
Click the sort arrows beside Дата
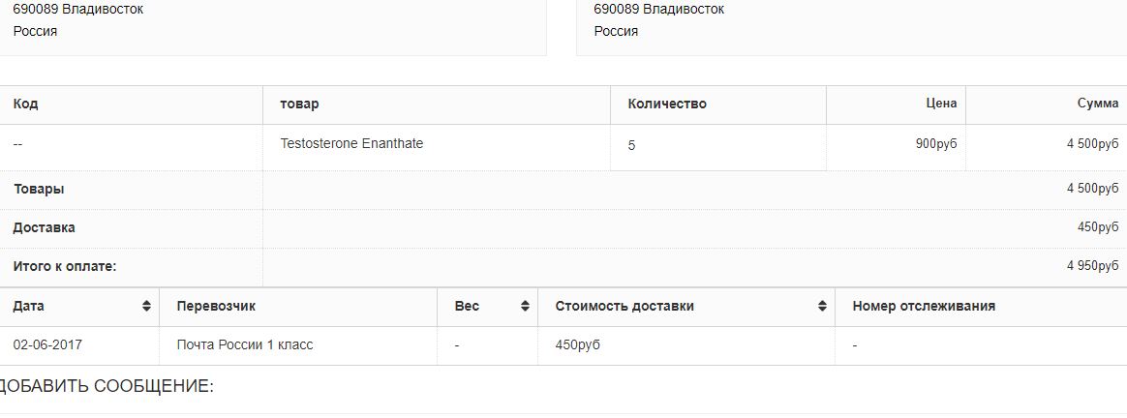pyautogui.click(x=146, y=307)
